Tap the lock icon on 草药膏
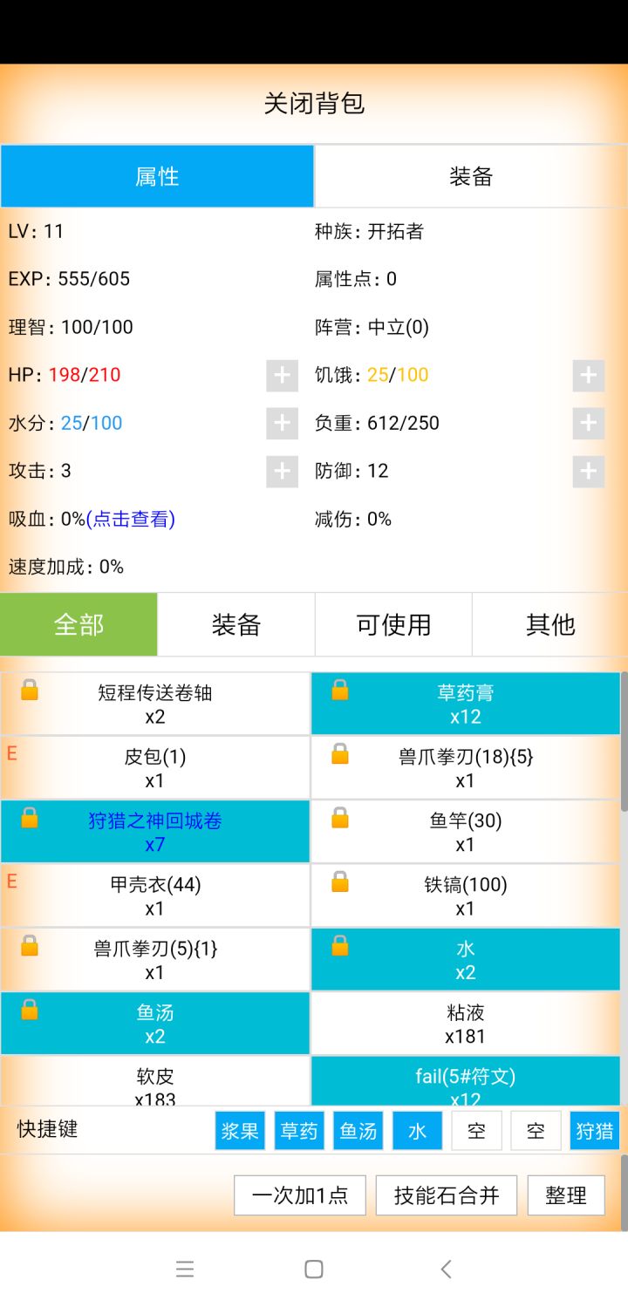Image resolution: width=628 pixels, height=1307 pixels. pyautogui.click(x=340, y=691)
